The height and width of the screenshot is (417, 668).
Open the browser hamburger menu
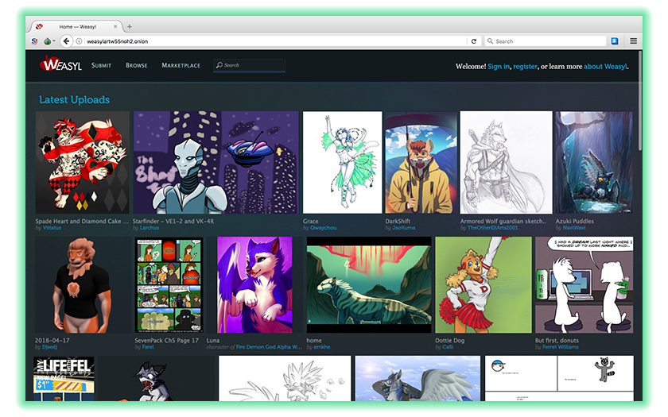(633, 41)
